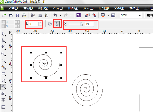
Task: Select the Freehand curve tool
Action: tap(4, 61)
